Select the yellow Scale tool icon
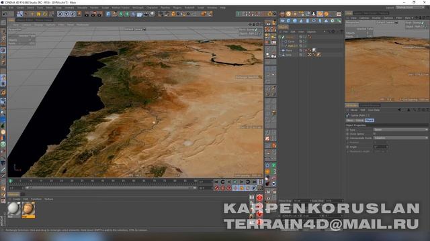 (39, 14)
